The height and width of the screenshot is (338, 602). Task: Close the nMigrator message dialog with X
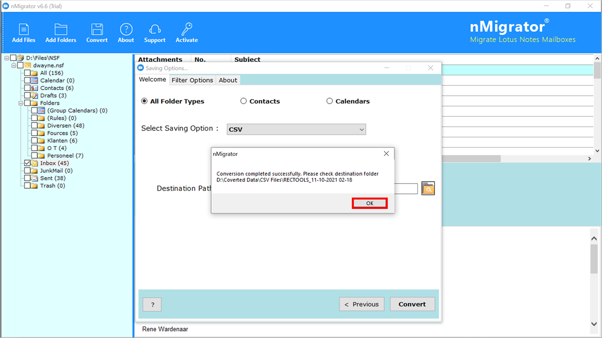tap(386, 154)
